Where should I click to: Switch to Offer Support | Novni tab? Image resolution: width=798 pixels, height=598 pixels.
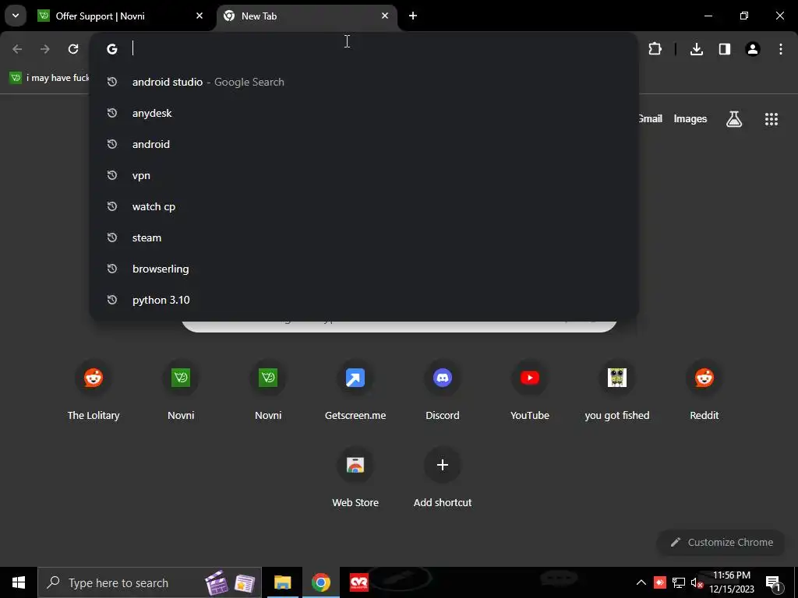pyautogui.click(x=120, y=16)
